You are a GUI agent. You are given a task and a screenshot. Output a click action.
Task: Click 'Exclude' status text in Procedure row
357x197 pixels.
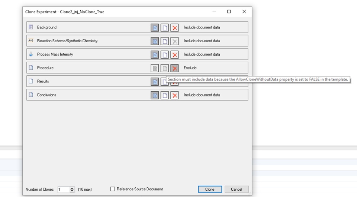pyautogui.click(x=190, y=68)
